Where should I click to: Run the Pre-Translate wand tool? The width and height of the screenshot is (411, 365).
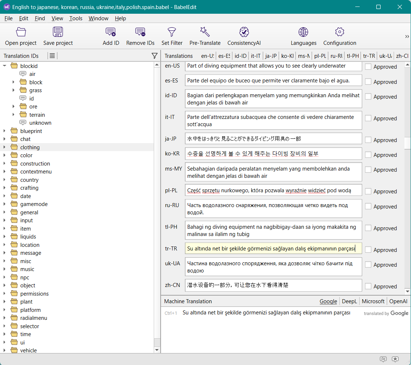tap(205, 32)
